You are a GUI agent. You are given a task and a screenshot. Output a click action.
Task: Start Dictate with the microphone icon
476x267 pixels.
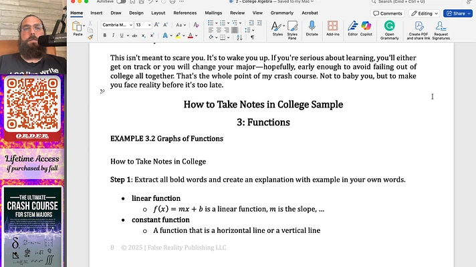(x=312, y=27)
